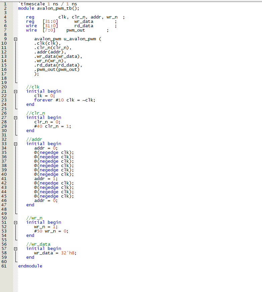Click line number 1 in the margin
The width and height of the screenshot is (262, 292).
click(5, 4)
